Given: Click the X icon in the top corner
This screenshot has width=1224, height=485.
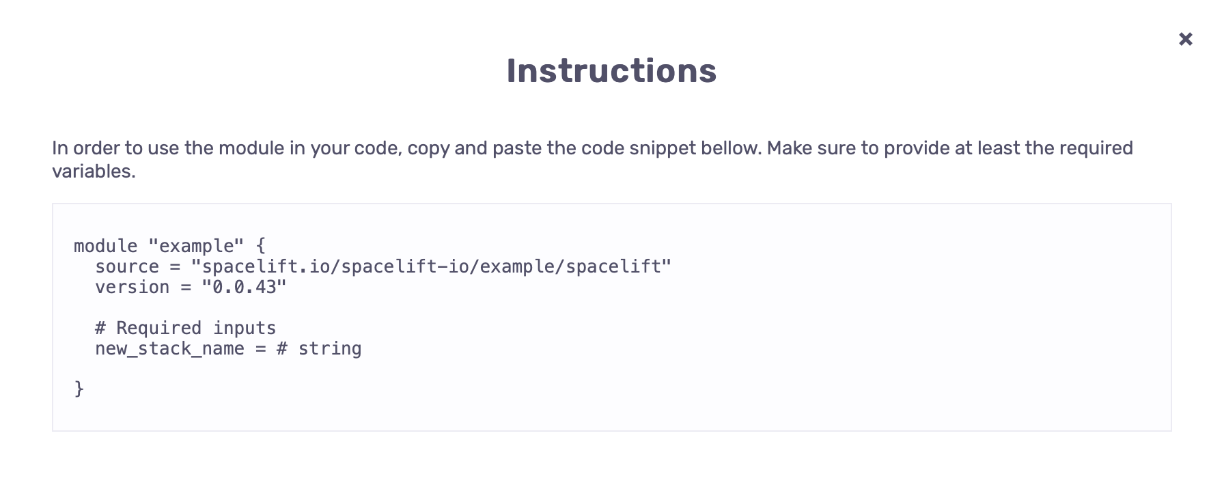Looking at the screenshot, I should click(1185, 39).
